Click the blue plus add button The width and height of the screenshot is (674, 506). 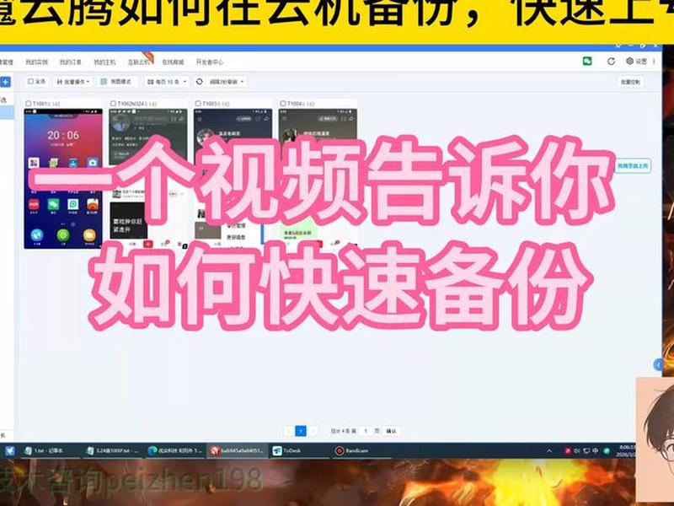6,82
